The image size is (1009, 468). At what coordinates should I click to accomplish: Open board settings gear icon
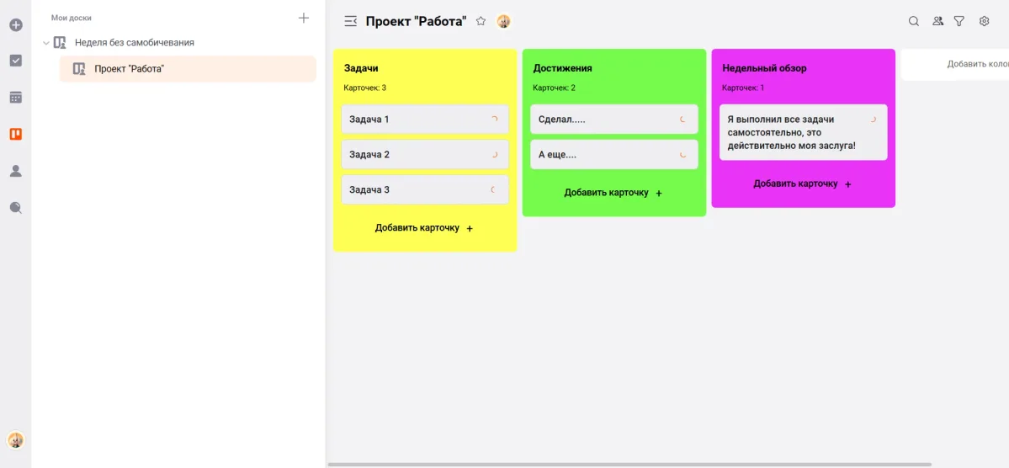tap(984, 22)
